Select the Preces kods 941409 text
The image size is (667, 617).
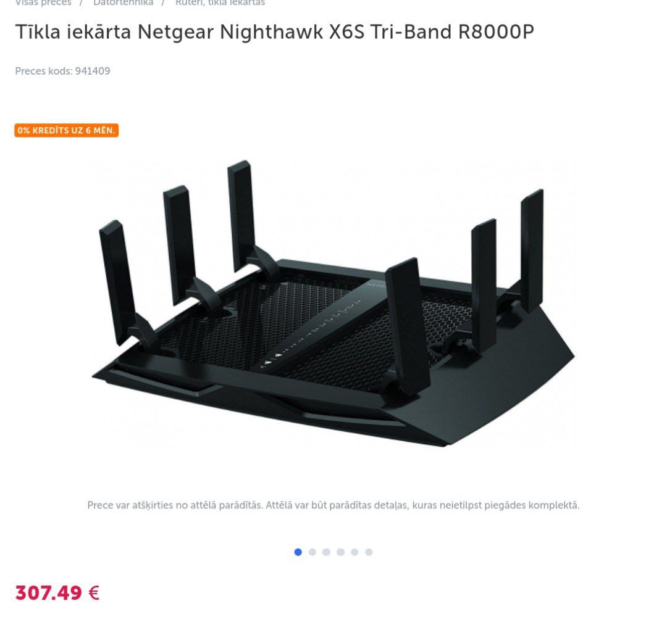pyautogui.click(x=62, y=71)
